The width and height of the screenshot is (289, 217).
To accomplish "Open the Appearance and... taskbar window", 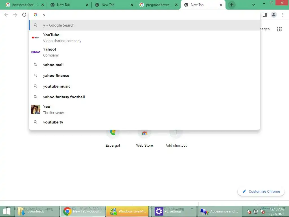I will coord(220,211).
